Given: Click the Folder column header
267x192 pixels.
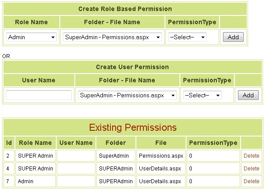Looking at the screenshot, I should tap(116, 143).
